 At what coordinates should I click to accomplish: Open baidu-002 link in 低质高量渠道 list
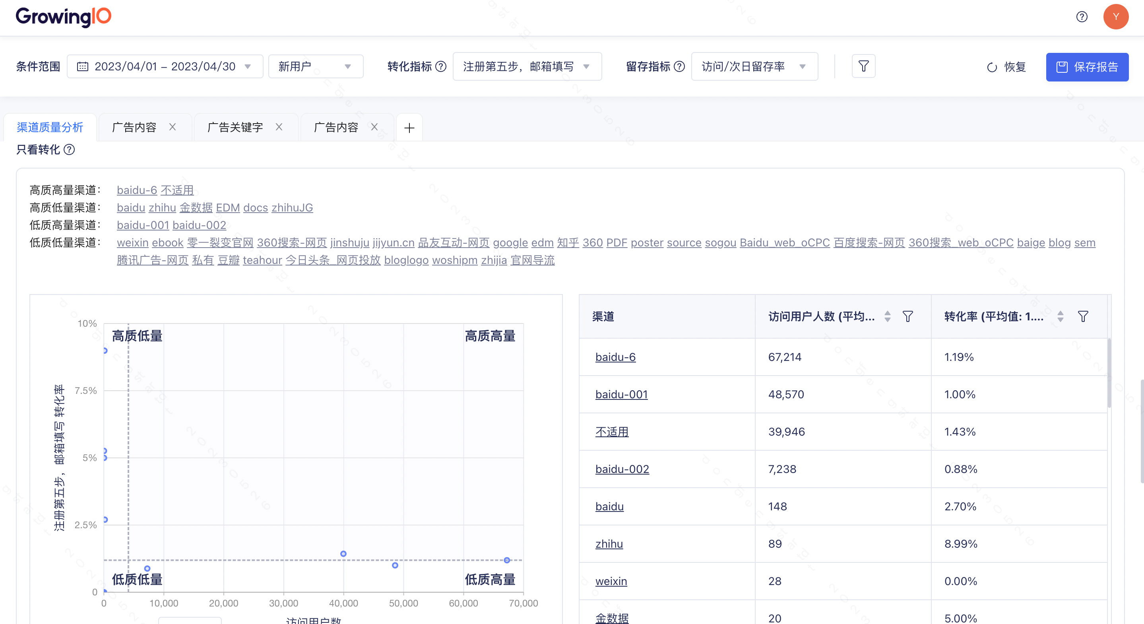200,225
